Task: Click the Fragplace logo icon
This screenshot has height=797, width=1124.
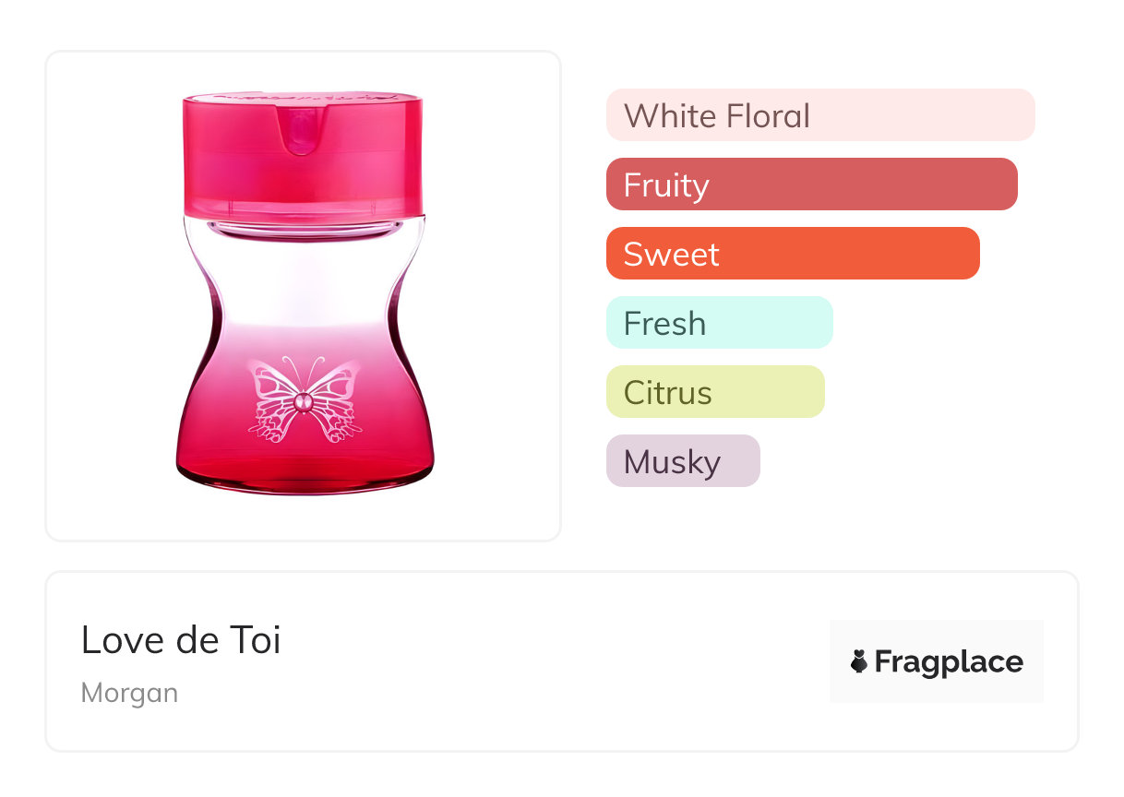Action: 859,661
